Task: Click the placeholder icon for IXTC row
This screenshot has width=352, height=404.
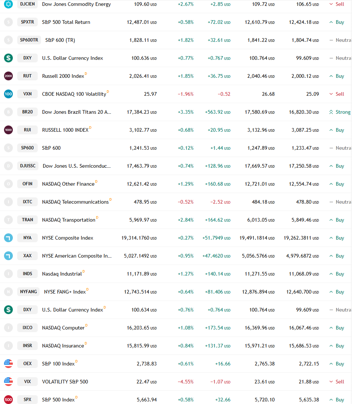Action: click(8, 202)
